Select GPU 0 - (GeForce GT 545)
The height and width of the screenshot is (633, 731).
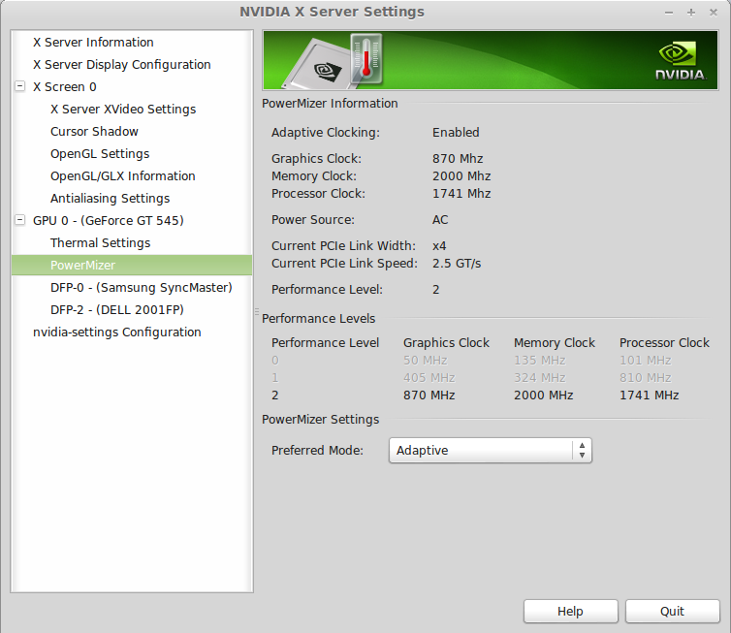click(109, 220)
